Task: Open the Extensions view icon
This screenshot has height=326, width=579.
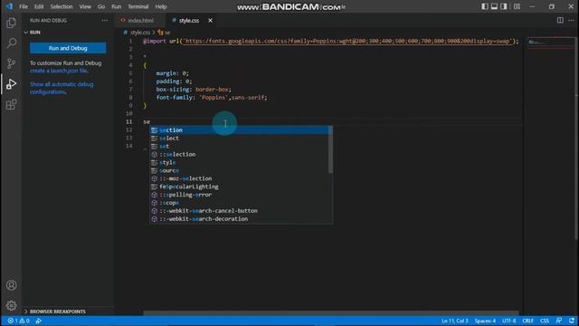Action: (x=11, y=105)
